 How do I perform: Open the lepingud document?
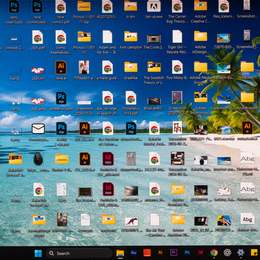[x=85, y=220]
